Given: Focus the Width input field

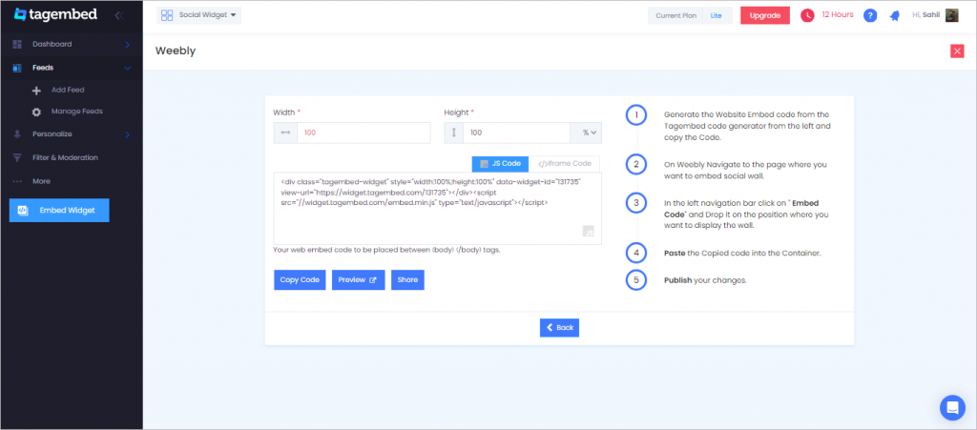Looking at the screenshot, I should (x=364, y=133).
